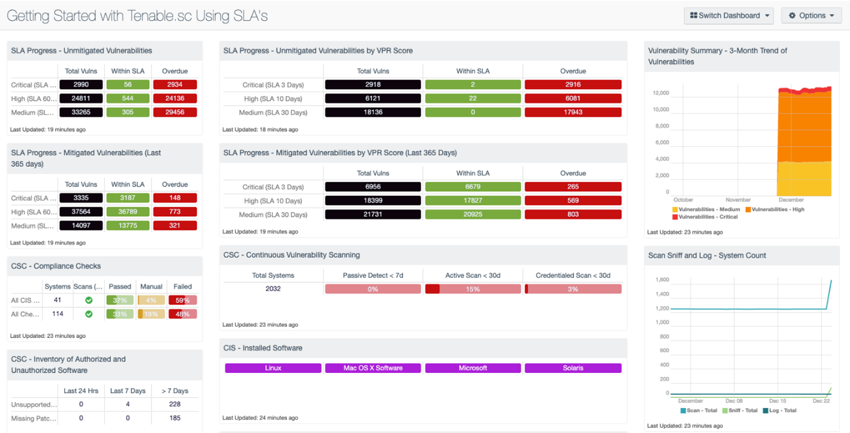Click the grid icon on Switch Dashboard
Screen dimensions: 850x433
tap(694, 16)
